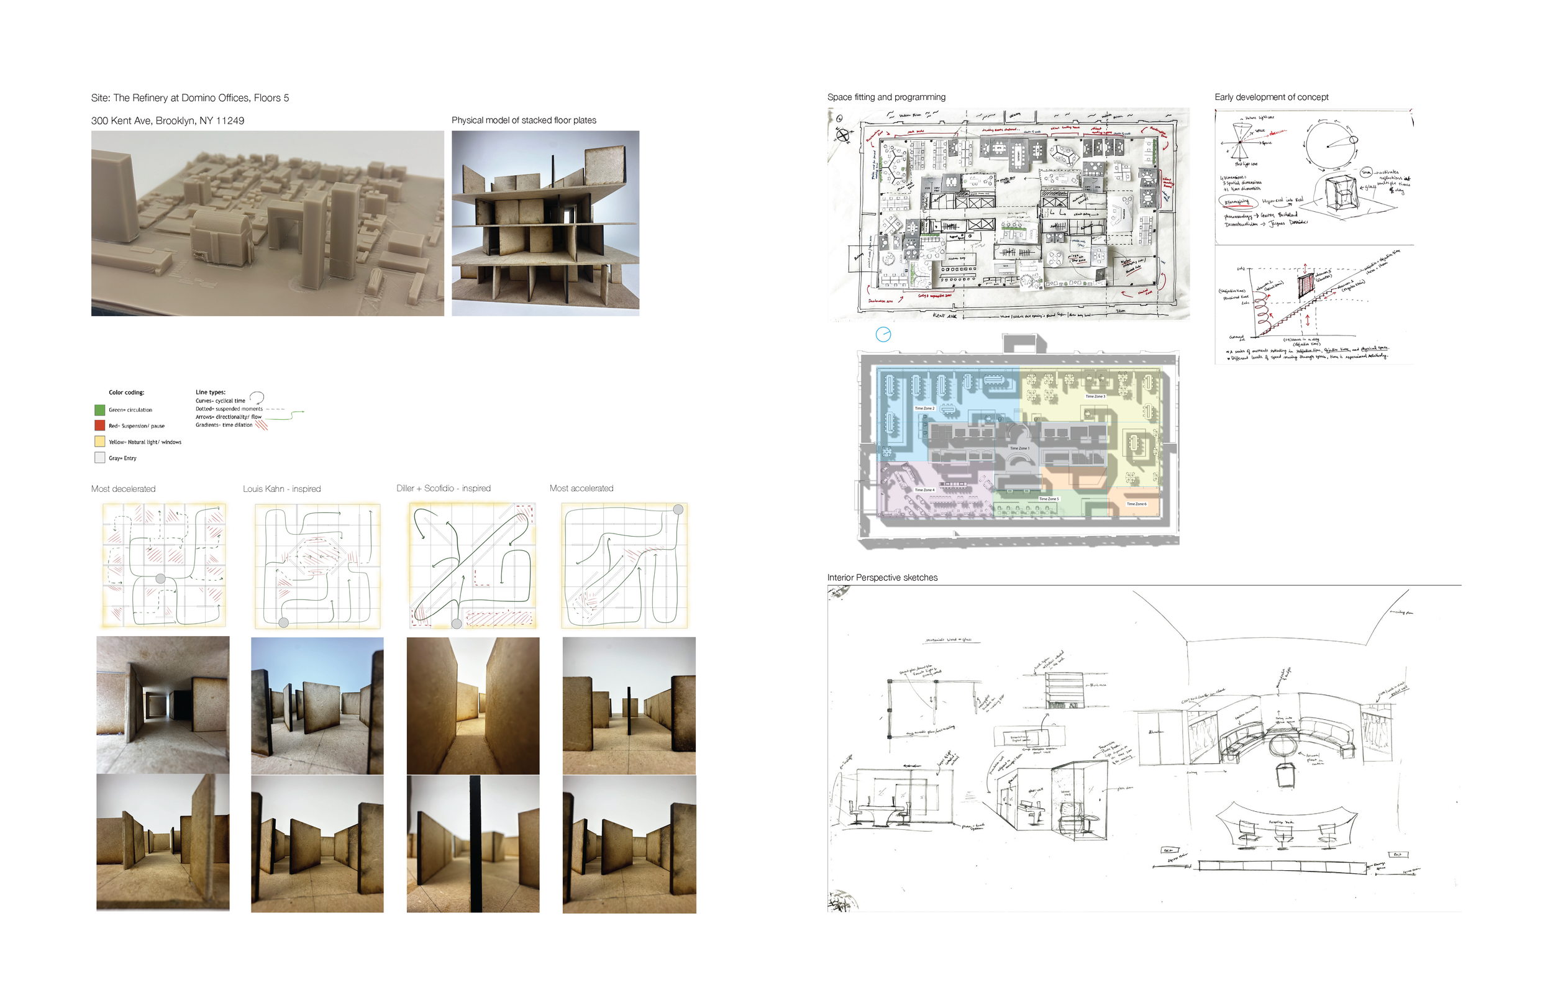Click the dotted suspended moments line sample

[x=275, y=409]
